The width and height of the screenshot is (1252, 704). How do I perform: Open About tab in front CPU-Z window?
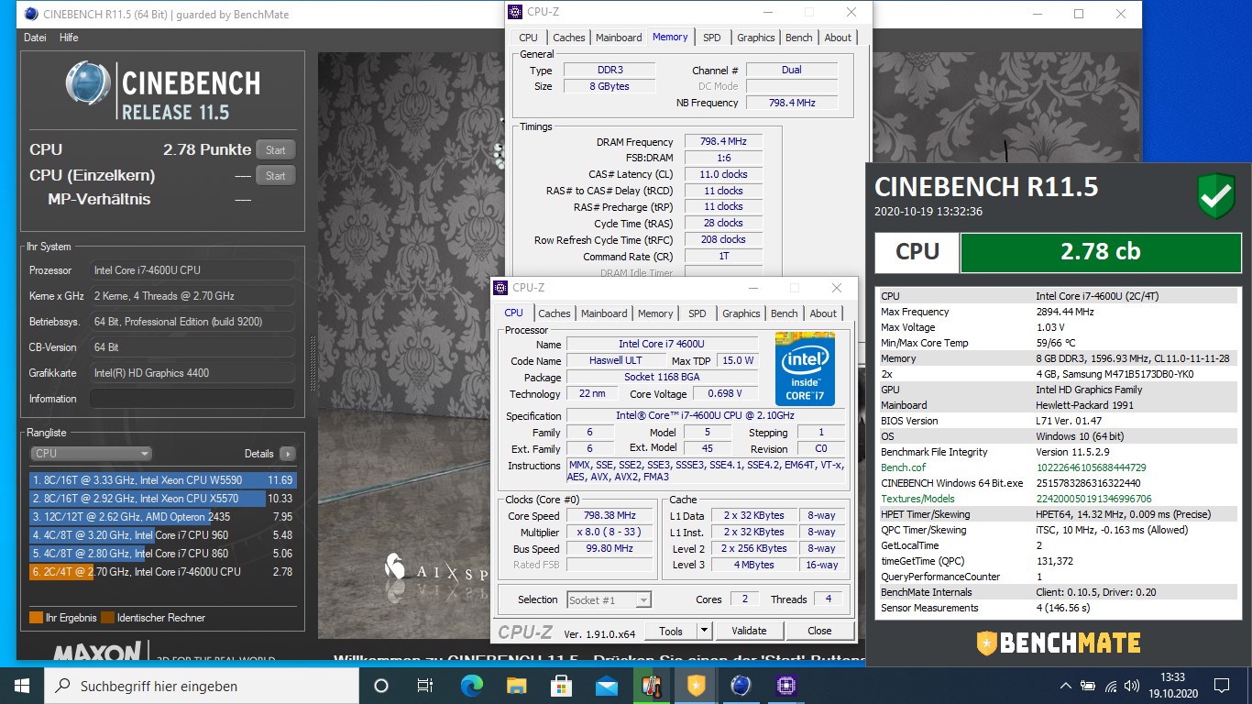823,313
